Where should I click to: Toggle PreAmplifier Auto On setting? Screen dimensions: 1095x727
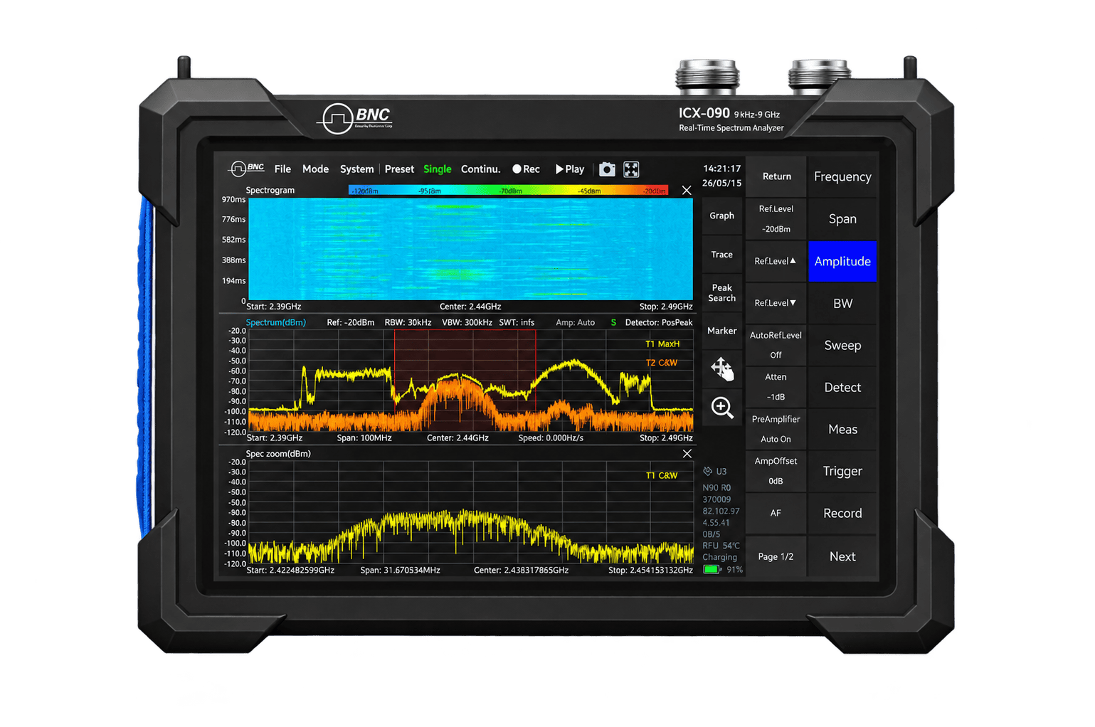pyautogui.click(x=776, y=429)
